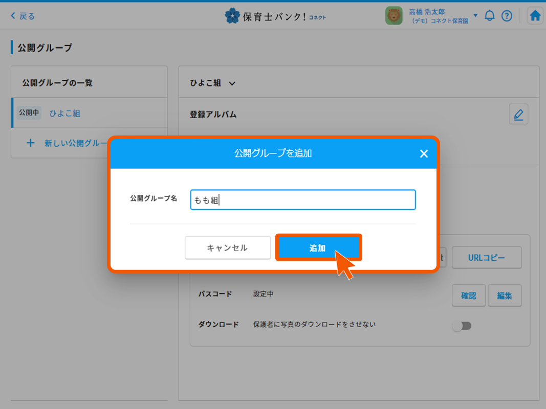Toggle the ダウンロード switch for photo downloads
The image size is (546, 409).
(462, 326)
